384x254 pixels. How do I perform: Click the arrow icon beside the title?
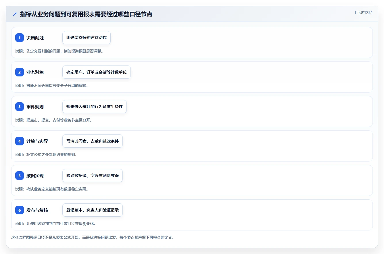coord(15,14)
